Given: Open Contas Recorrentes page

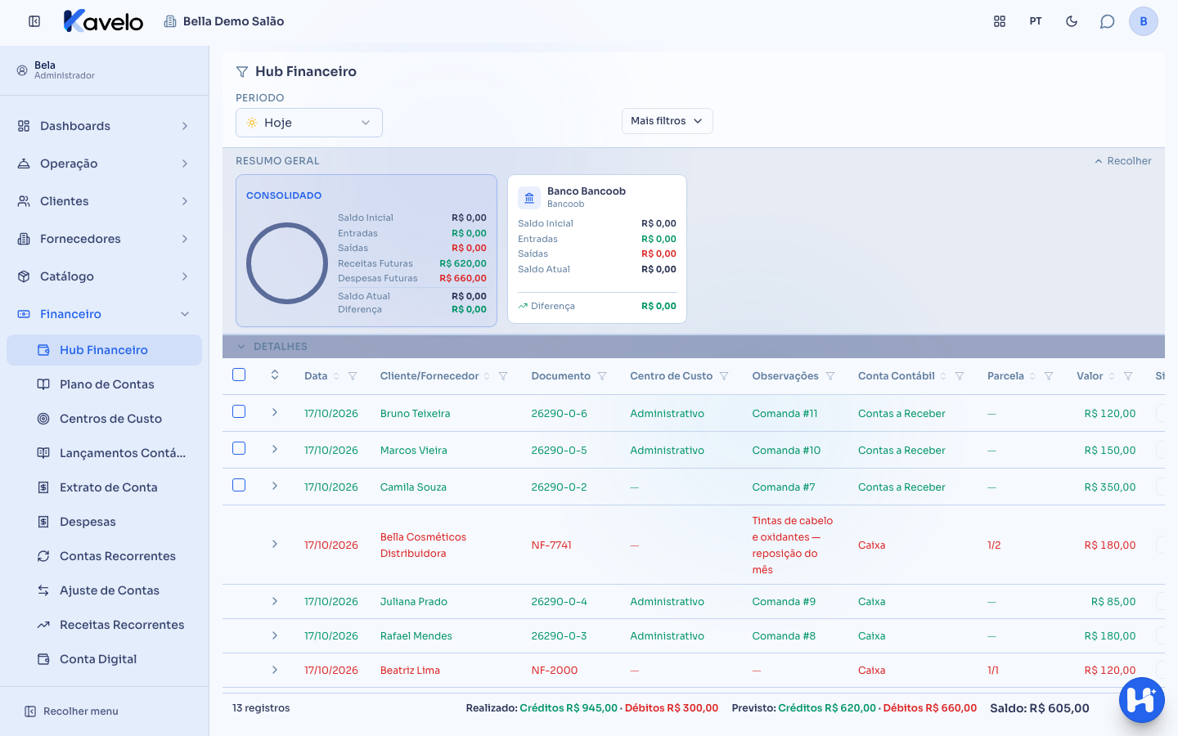Looking at the screenshot, I should pyautogui.click(x=105, y=556).
